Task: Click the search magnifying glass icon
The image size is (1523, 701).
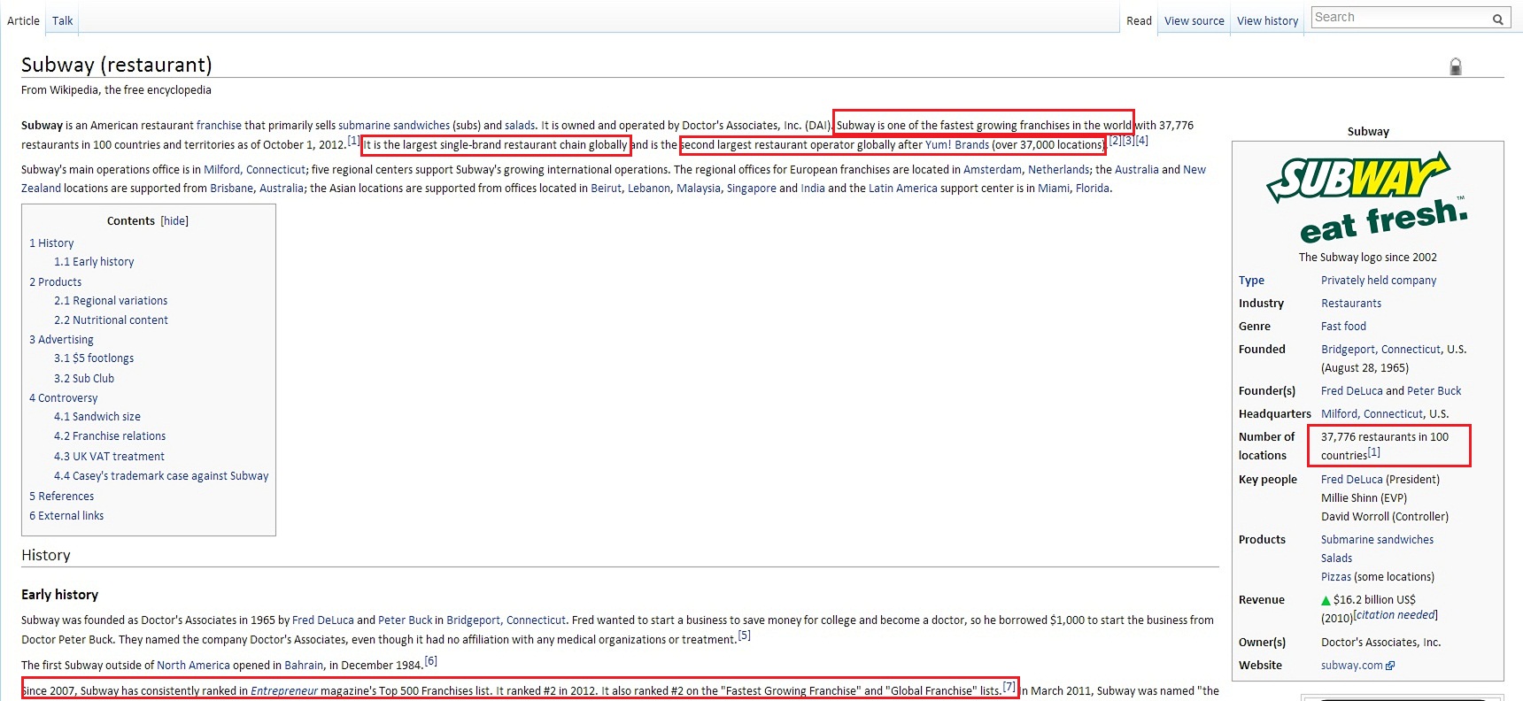Action: 1497,19
